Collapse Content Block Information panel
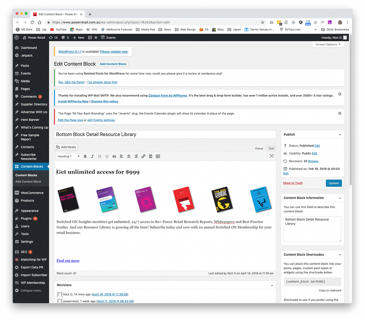Screen dimensions: 365x320 click(x=340, y=198)
